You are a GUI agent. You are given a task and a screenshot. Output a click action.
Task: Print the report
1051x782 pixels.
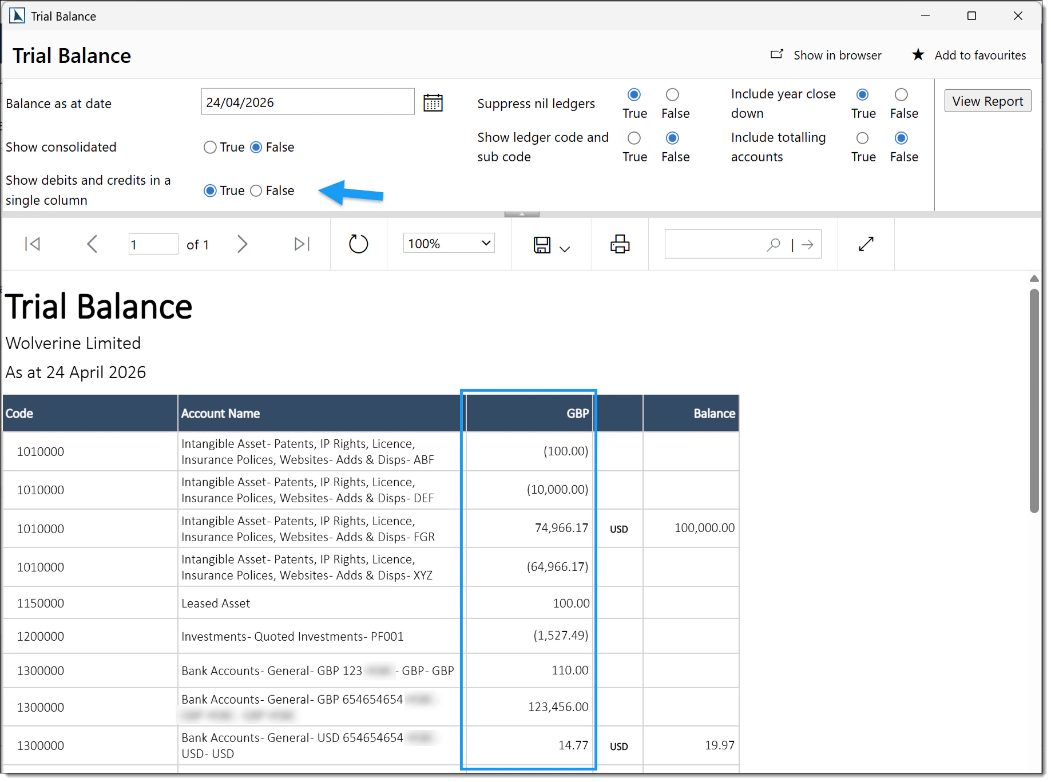click(x=620, y=244)
